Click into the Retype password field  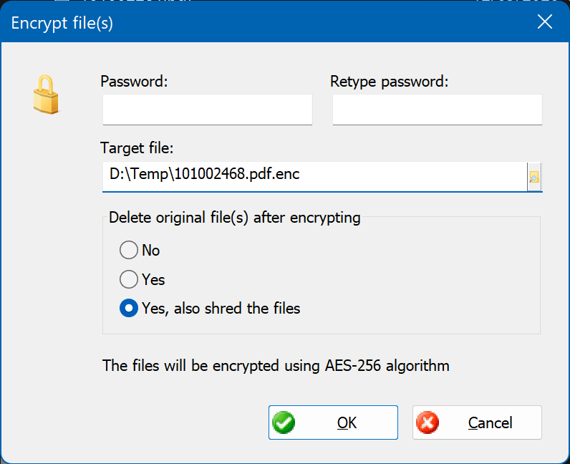[x=437, y=110]
